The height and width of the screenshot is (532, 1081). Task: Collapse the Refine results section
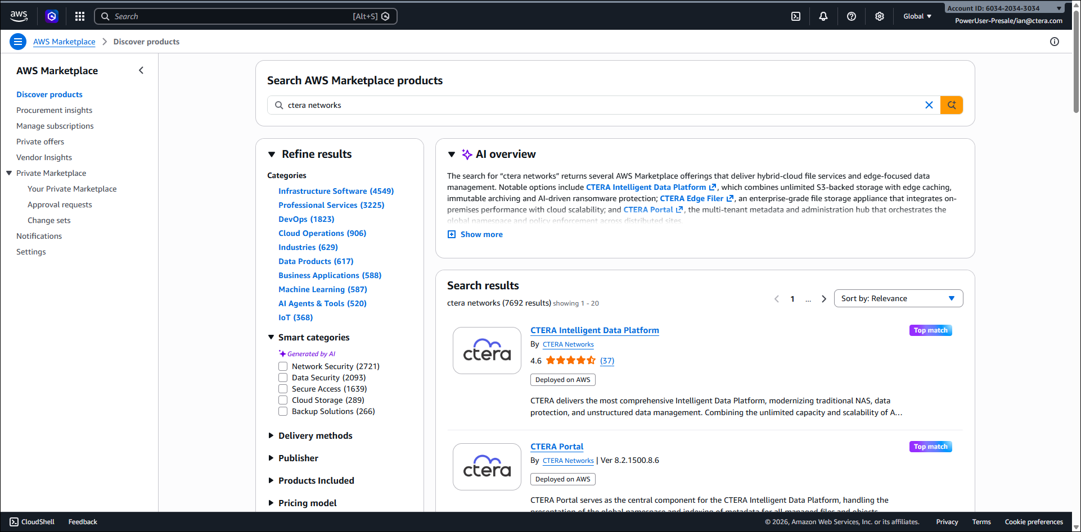tap(272, 154)
